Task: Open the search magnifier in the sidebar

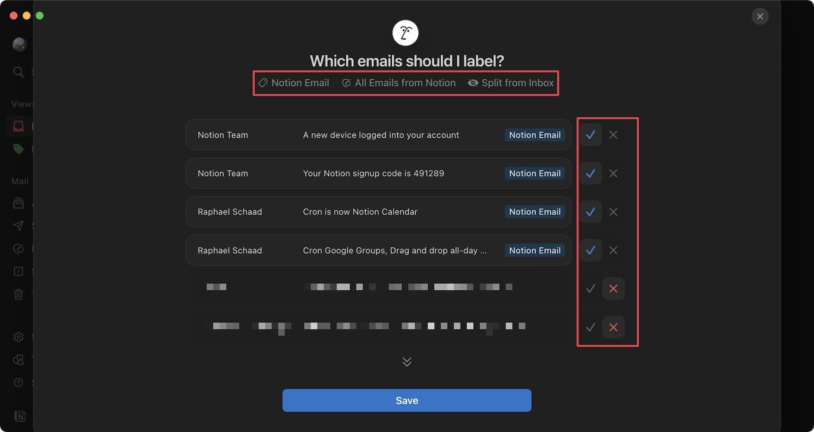Action: [x=18, y=72]
